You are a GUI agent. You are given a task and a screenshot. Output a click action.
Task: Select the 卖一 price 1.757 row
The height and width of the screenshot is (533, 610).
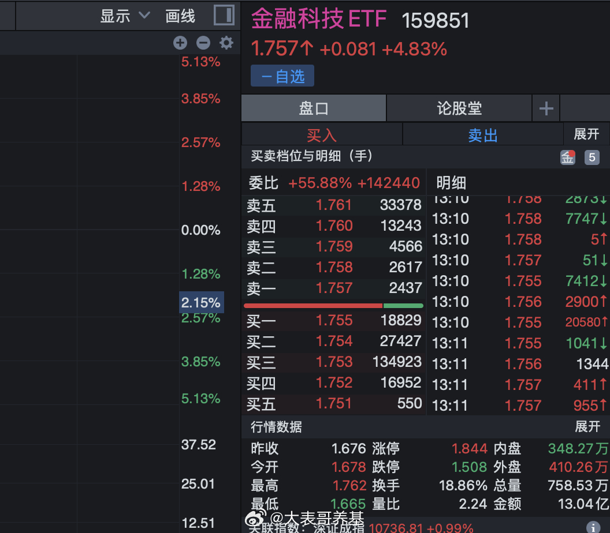[334, 288]
